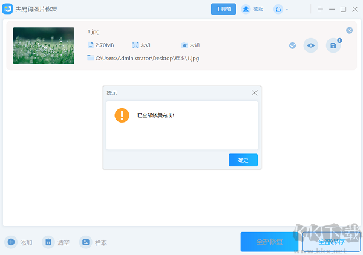Open the main menu lines icon
363x255 pixels.
click(x=320, y=9)
